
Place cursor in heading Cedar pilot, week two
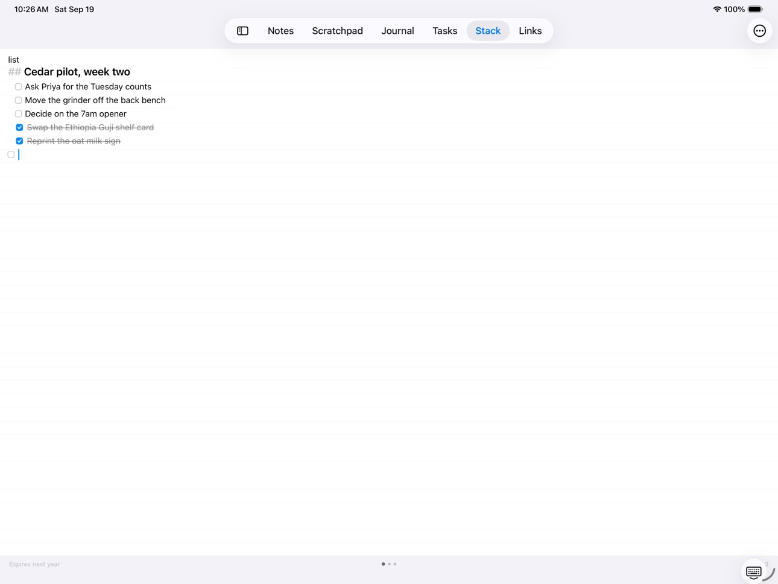point(77,72)
